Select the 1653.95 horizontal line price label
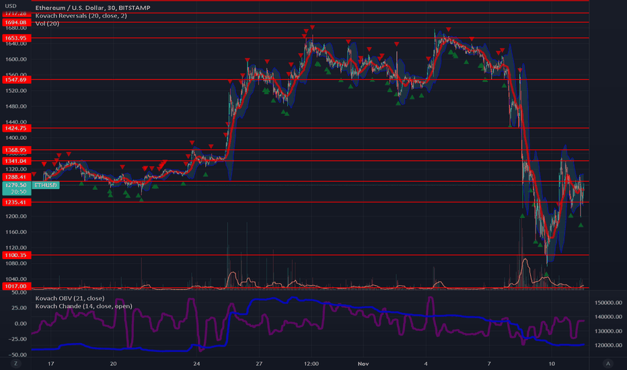The image size is (627, 370). tap(16, 38)
